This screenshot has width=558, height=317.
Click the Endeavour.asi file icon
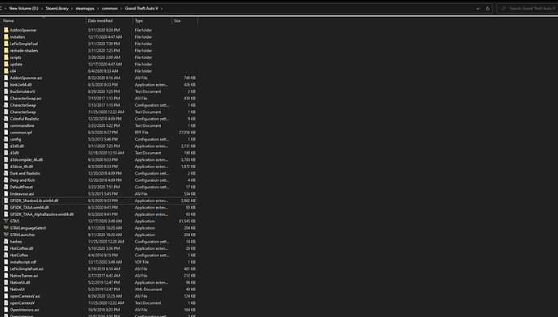pyautogui.click(x=6, y=193)
